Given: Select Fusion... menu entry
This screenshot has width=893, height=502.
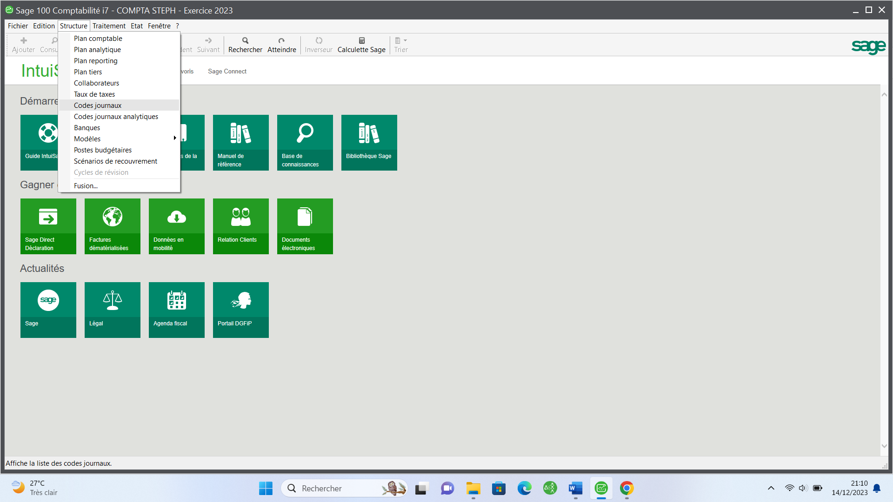Looking at the screenshot, I should (x=119, y=186).
